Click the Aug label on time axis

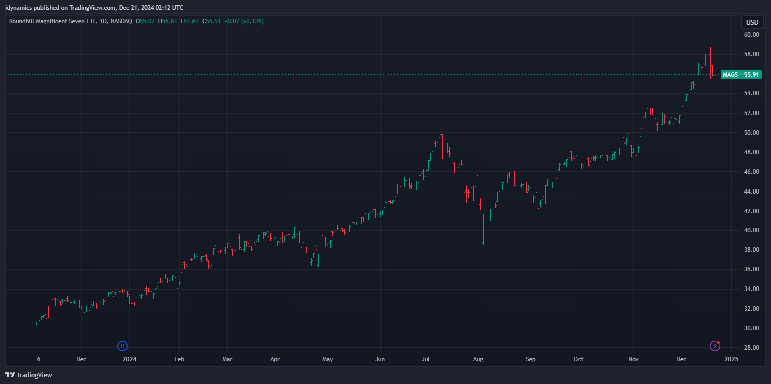click(478, 359)
